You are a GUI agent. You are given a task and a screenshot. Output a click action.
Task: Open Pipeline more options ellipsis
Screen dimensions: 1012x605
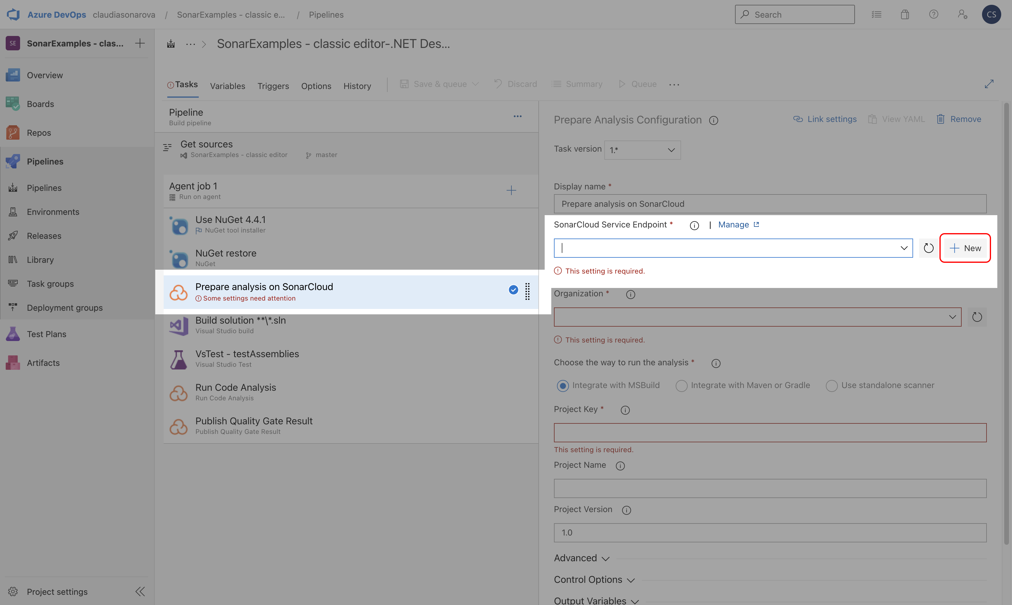tap(517, 117)
